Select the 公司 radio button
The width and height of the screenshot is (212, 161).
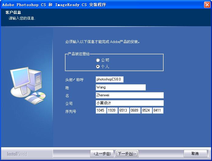(98, 60)
